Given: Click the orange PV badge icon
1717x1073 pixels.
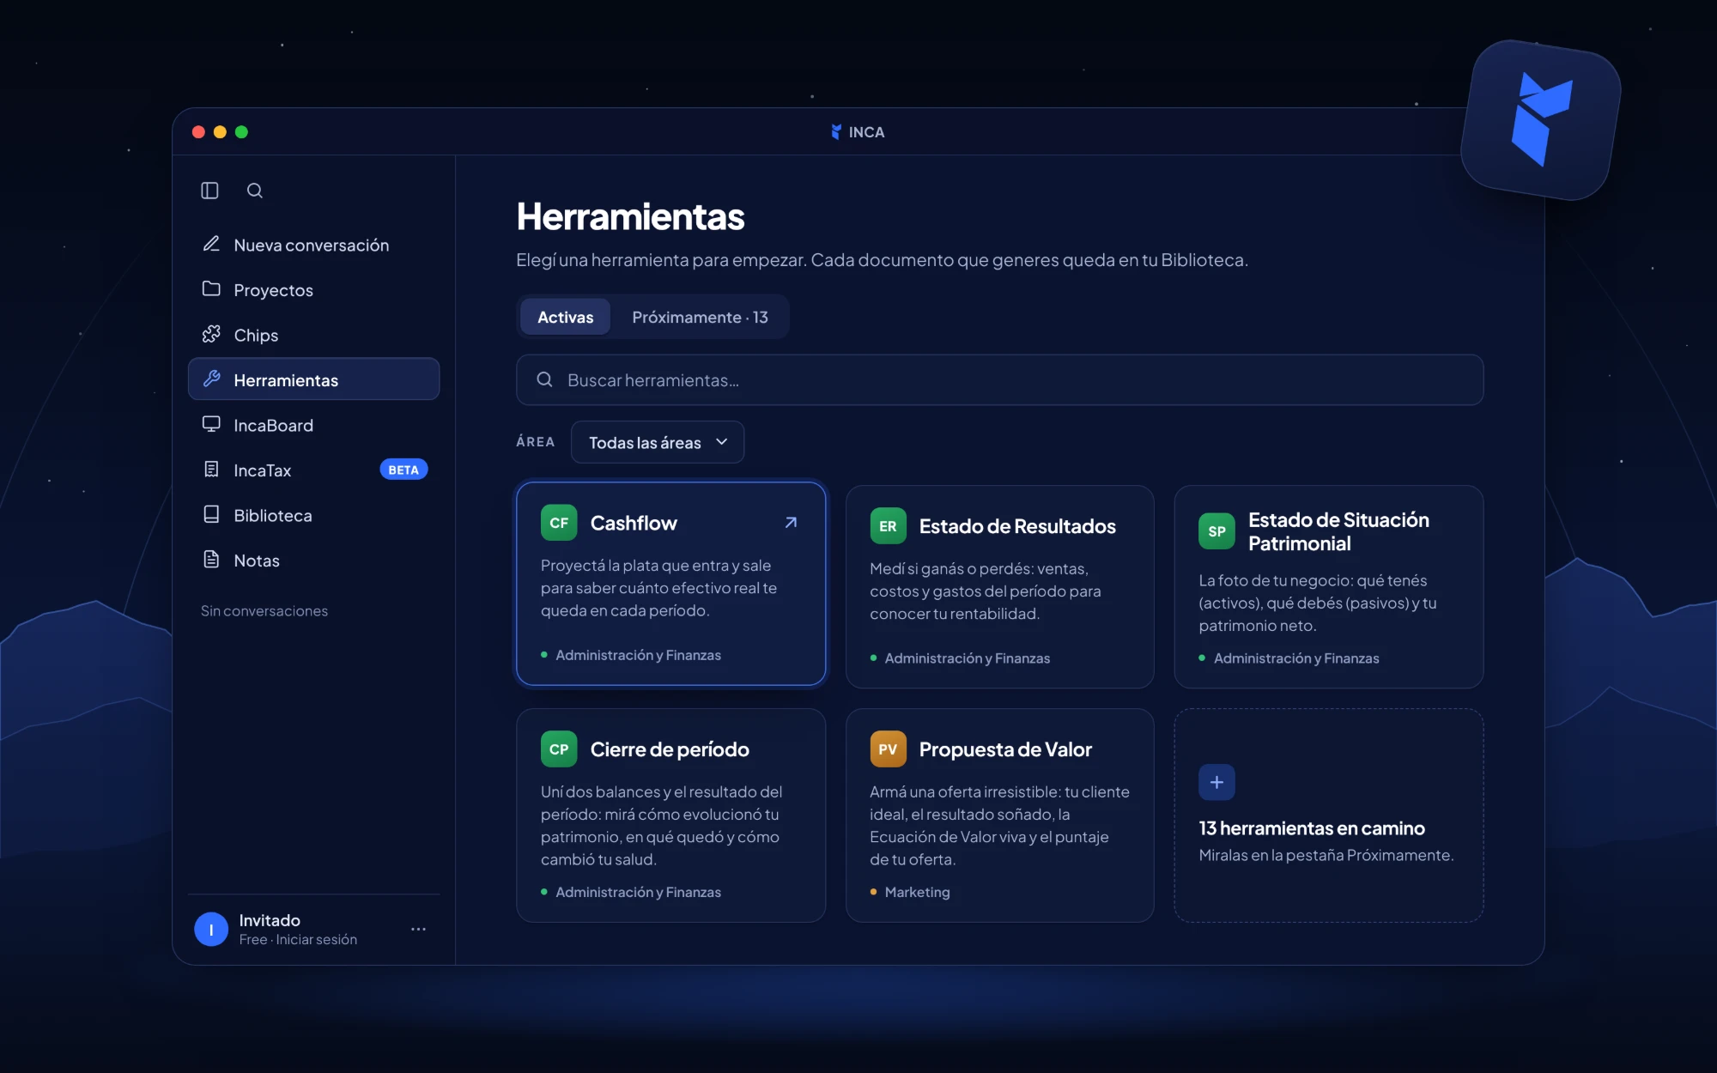Looking at the screenshot, I should [x=888, y=749].
